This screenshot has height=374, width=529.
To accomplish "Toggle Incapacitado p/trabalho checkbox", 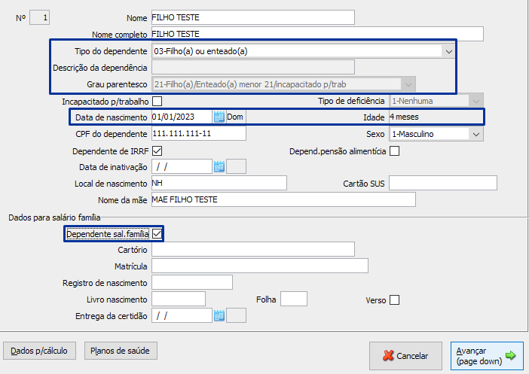I will tap(157, 101).
